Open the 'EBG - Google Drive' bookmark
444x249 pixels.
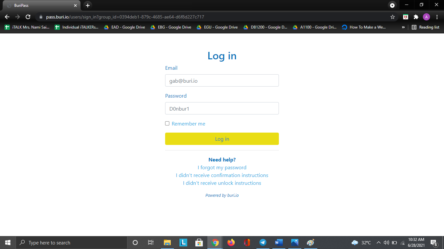(x=171, y=27)
